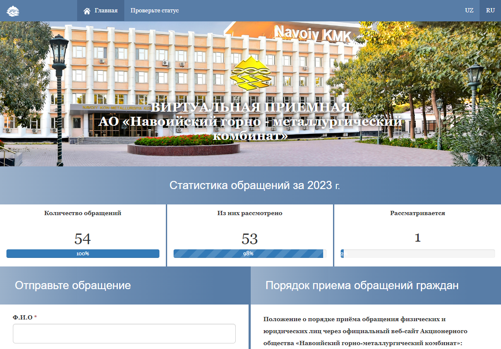Click the Порядок приема обращений граждан header
The image size is (501, 349).
(x=362, y=286)
